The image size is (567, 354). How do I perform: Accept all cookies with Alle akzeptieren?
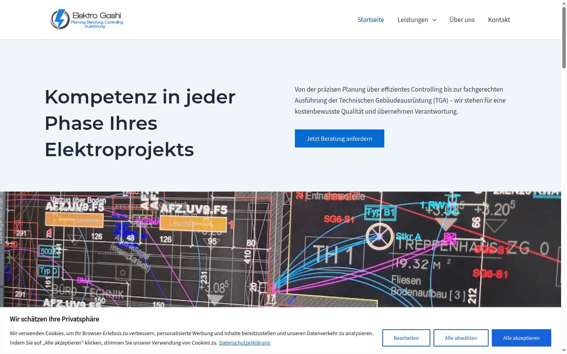[521, 338]
